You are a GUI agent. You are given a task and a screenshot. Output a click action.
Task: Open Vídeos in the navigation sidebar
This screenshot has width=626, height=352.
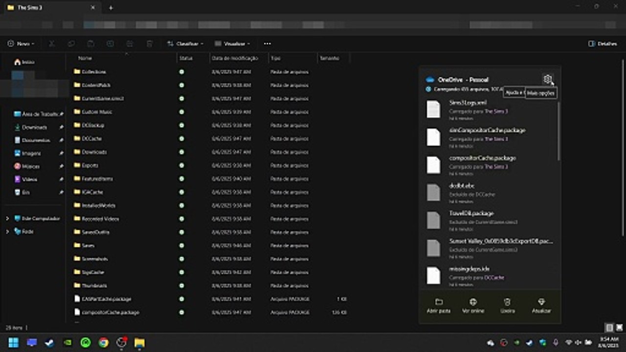point(25,179)
